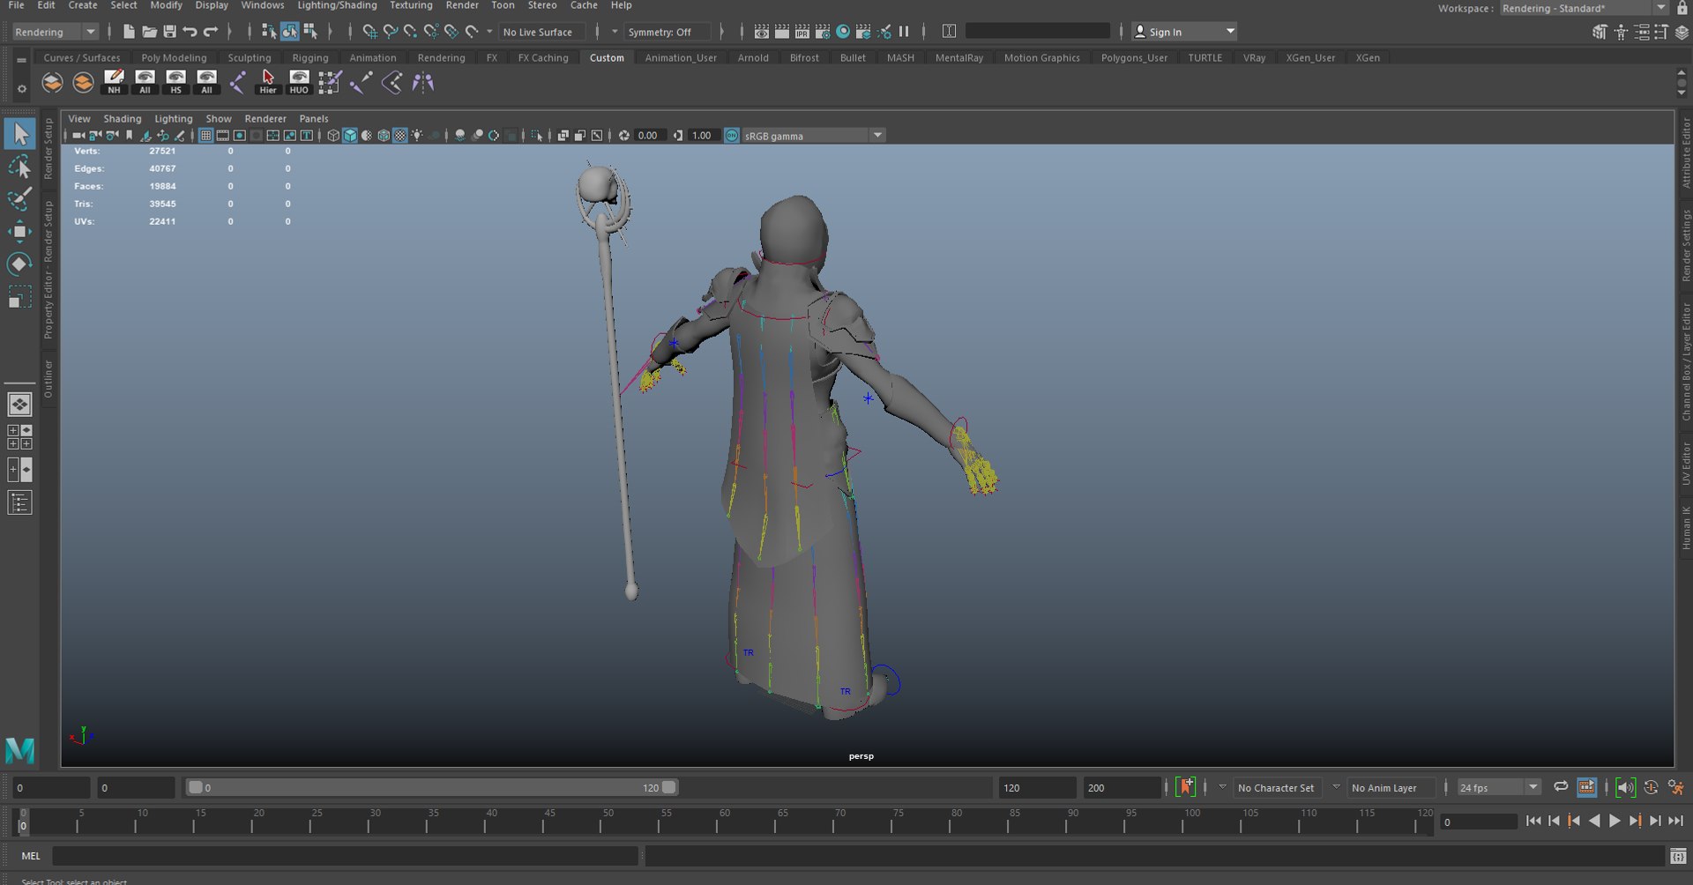Open the Outliner layout icon

(x=19, y=503)
